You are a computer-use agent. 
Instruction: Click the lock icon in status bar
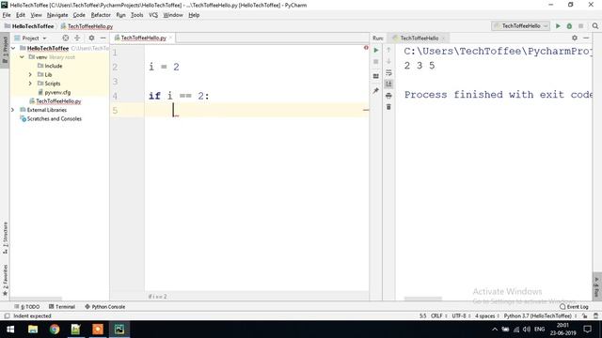(585, 316)
